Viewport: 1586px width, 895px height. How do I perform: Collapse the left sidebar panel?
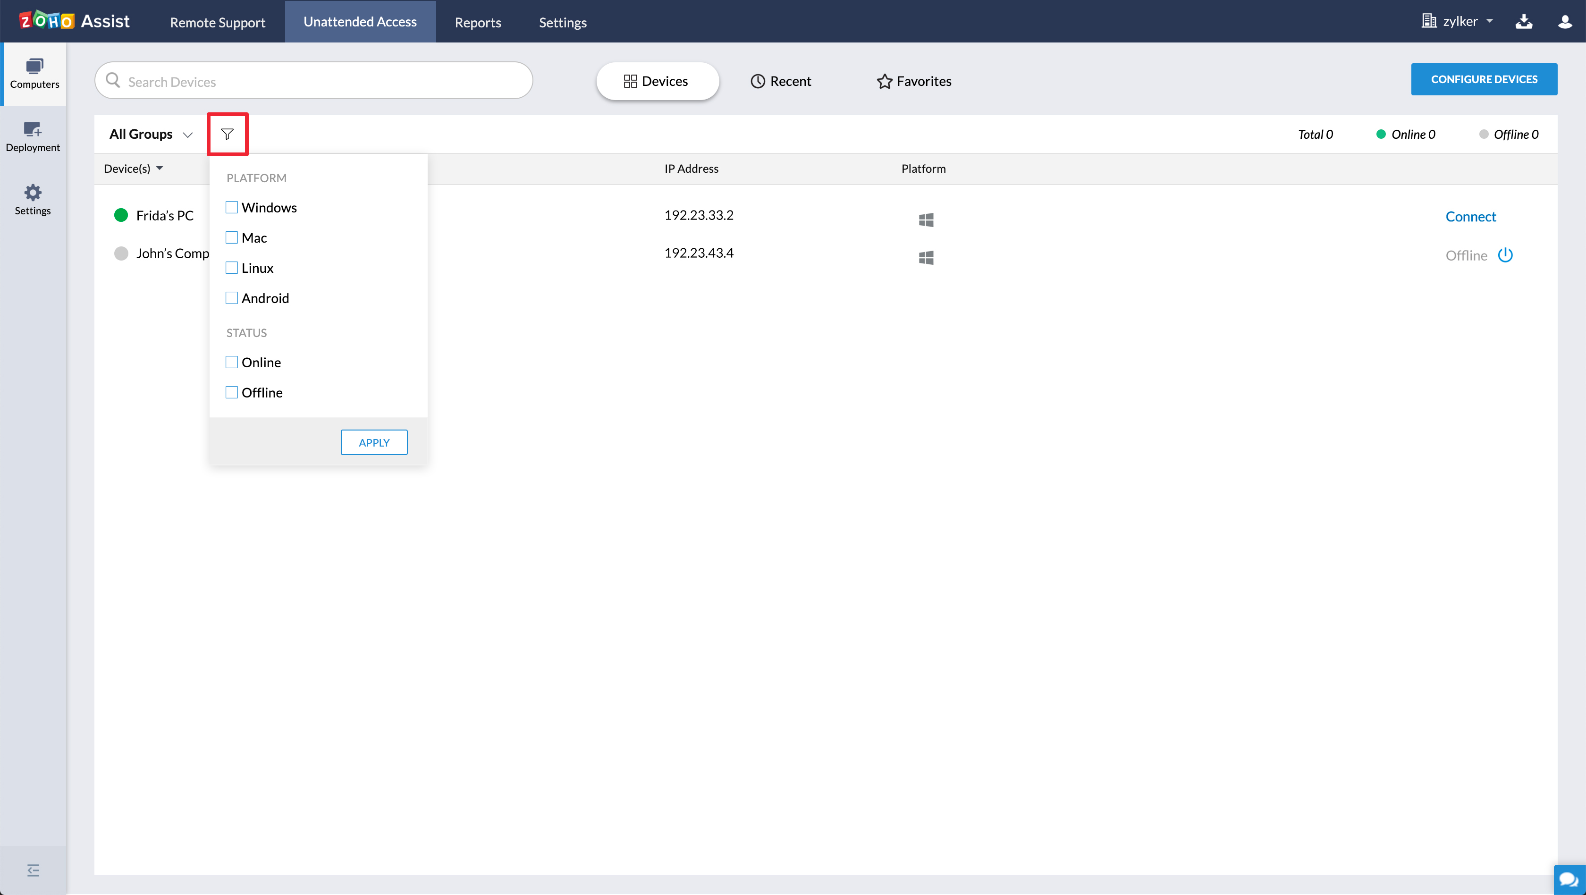click(33, 870)
